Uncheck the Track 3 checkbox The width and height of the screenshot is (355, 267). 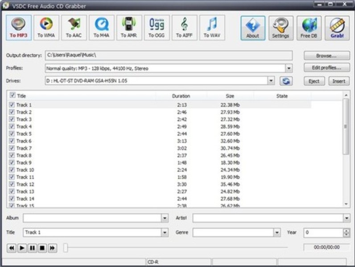12,119
